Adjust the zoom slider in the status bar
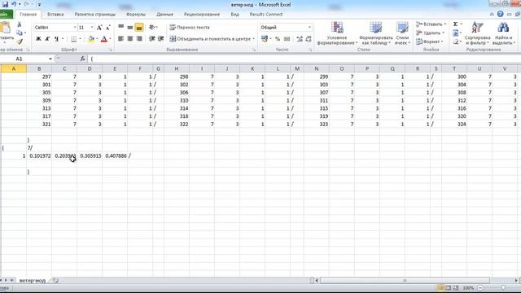Screen dimensions: 521x293 point(503,287)
